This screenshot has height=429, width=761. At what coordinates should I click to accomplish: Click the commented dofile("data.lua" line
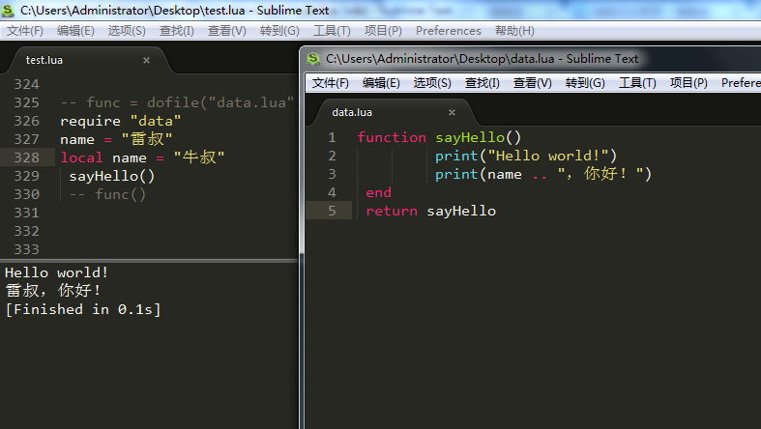177,102
